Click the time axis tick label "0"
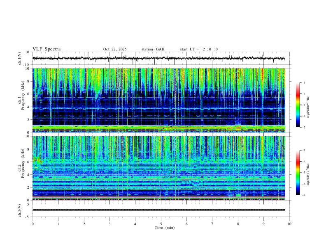Screen dimensions: 326x251 tap(33, 224)
